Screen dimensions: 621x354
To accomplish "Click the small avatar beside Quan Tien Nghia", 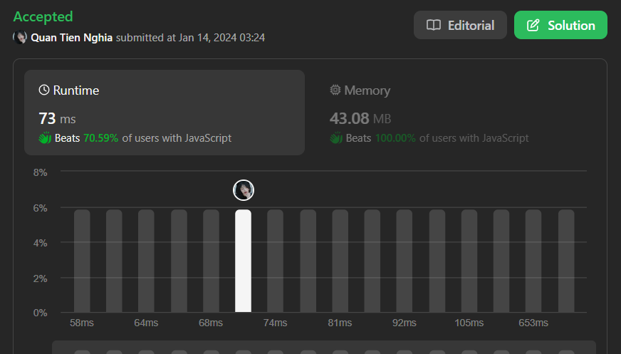I will (x=21, y=37).
